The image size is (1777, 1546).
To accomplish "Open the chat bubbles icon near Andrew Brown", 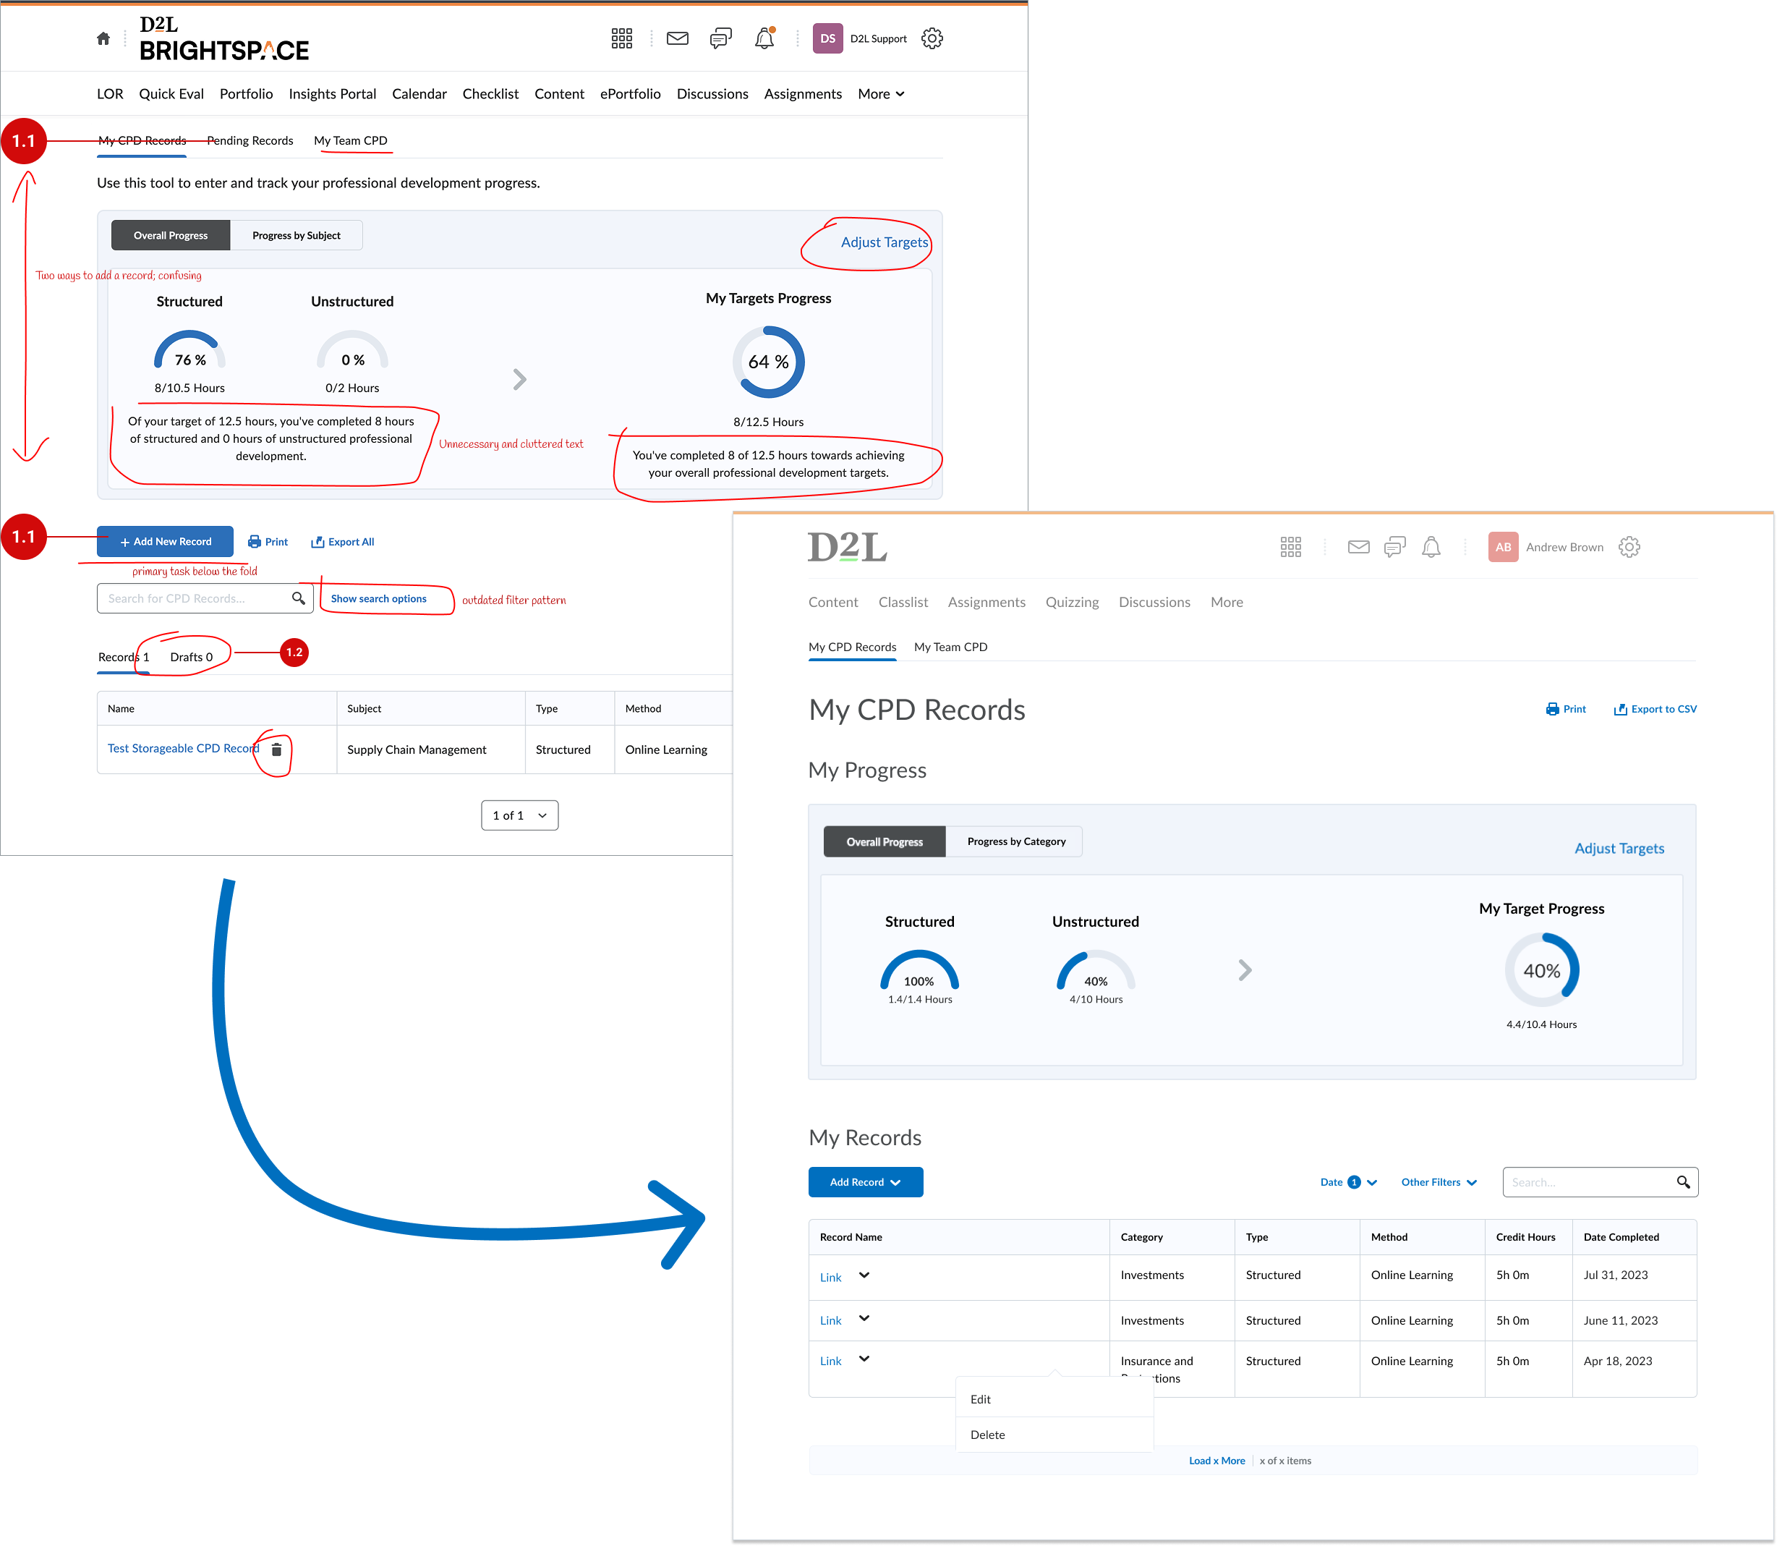I will [x=1394, y=547].
